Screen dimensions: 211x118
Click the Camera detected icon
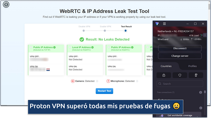(73, 81)
